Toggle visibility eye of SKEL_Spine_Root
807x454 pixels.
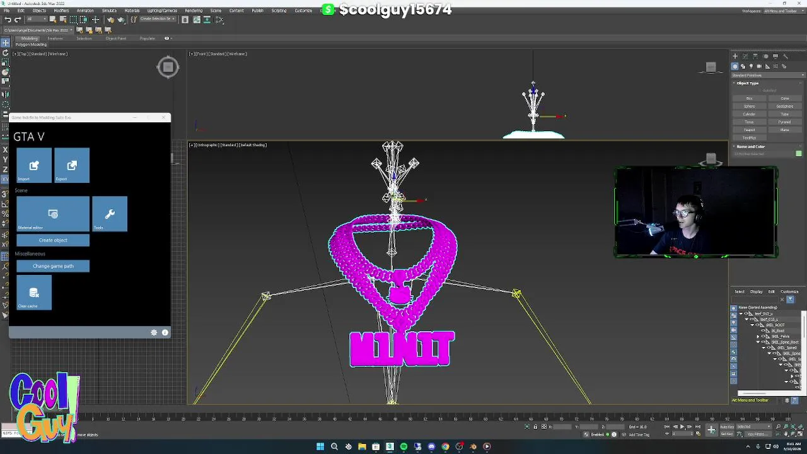click(x=763, y=342)
